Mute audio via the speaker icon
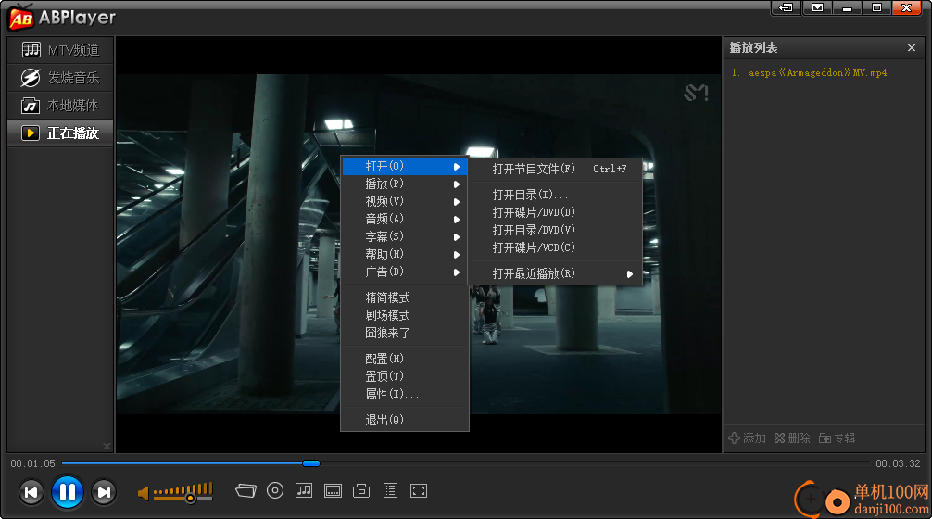The width and height of the screenshot is (932, 519). [144, 493]
